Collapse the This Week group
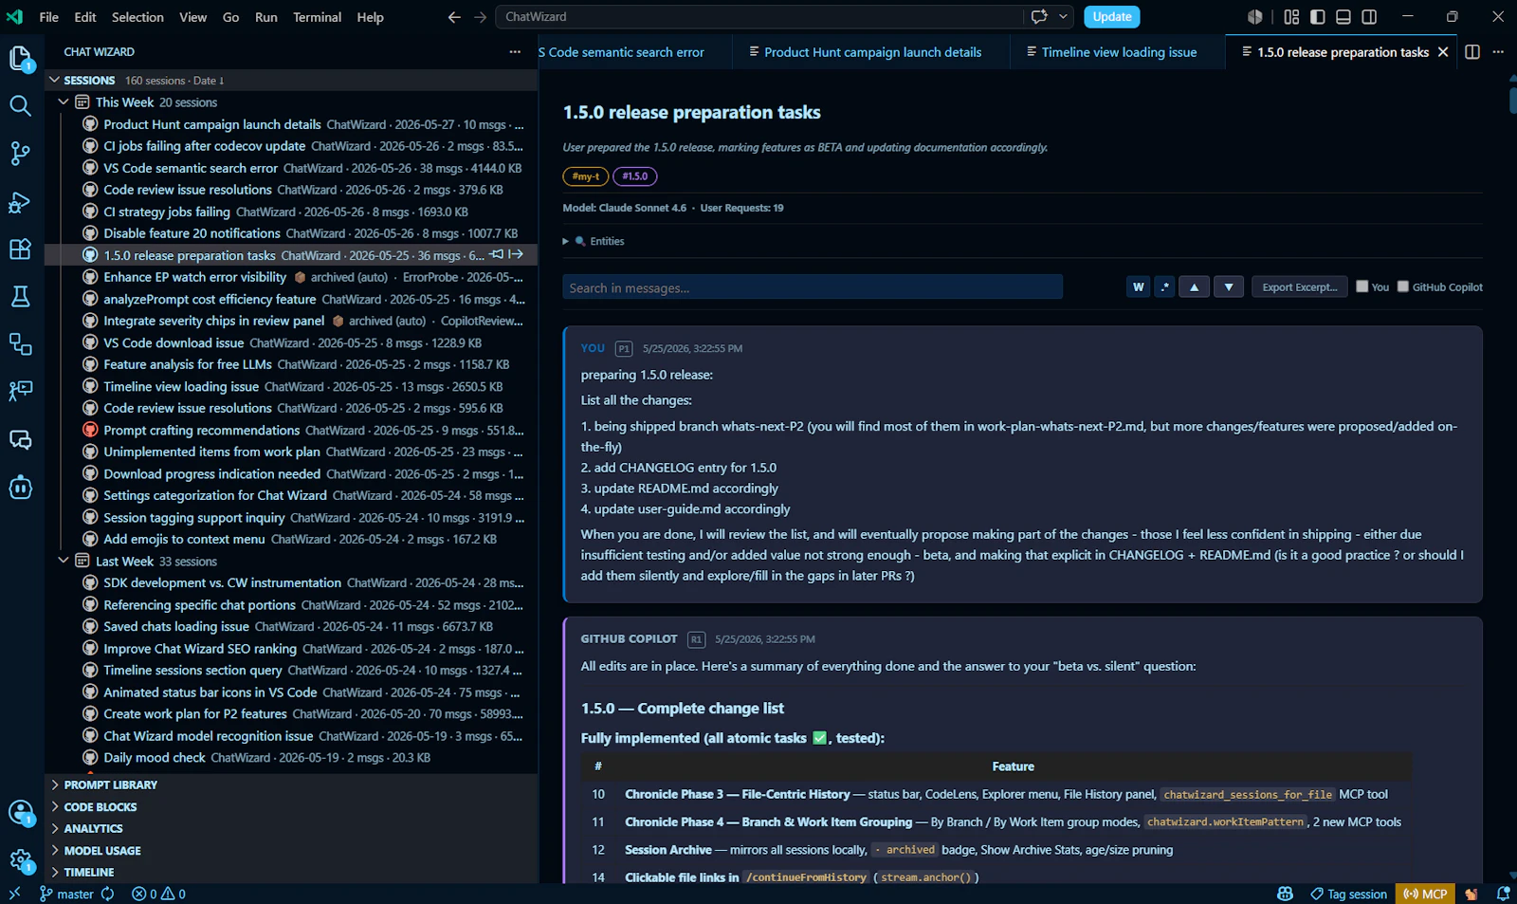1517x904 pixels. pyautogui.click(x=64, y=102)
